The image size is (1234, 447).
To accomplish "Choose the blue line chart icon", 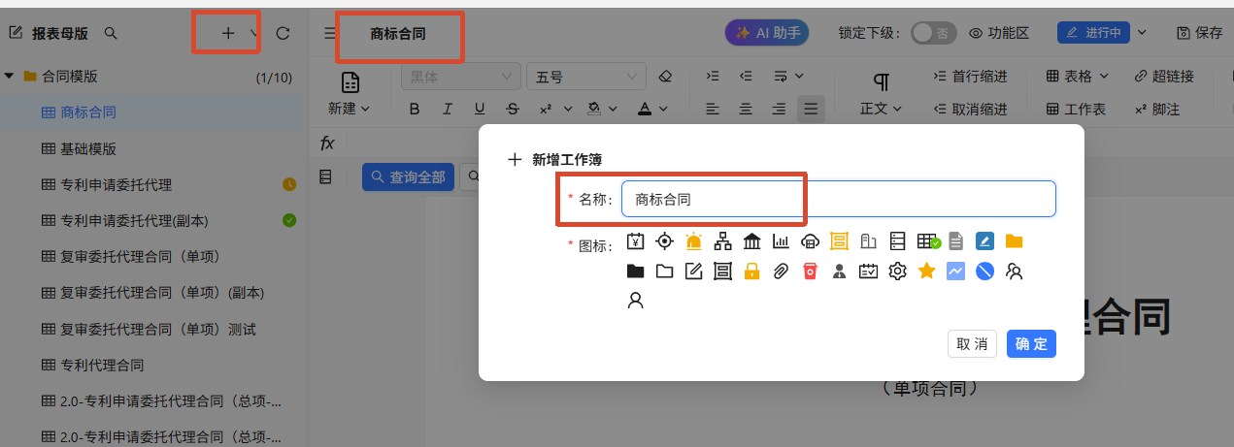I will [956, 271].
